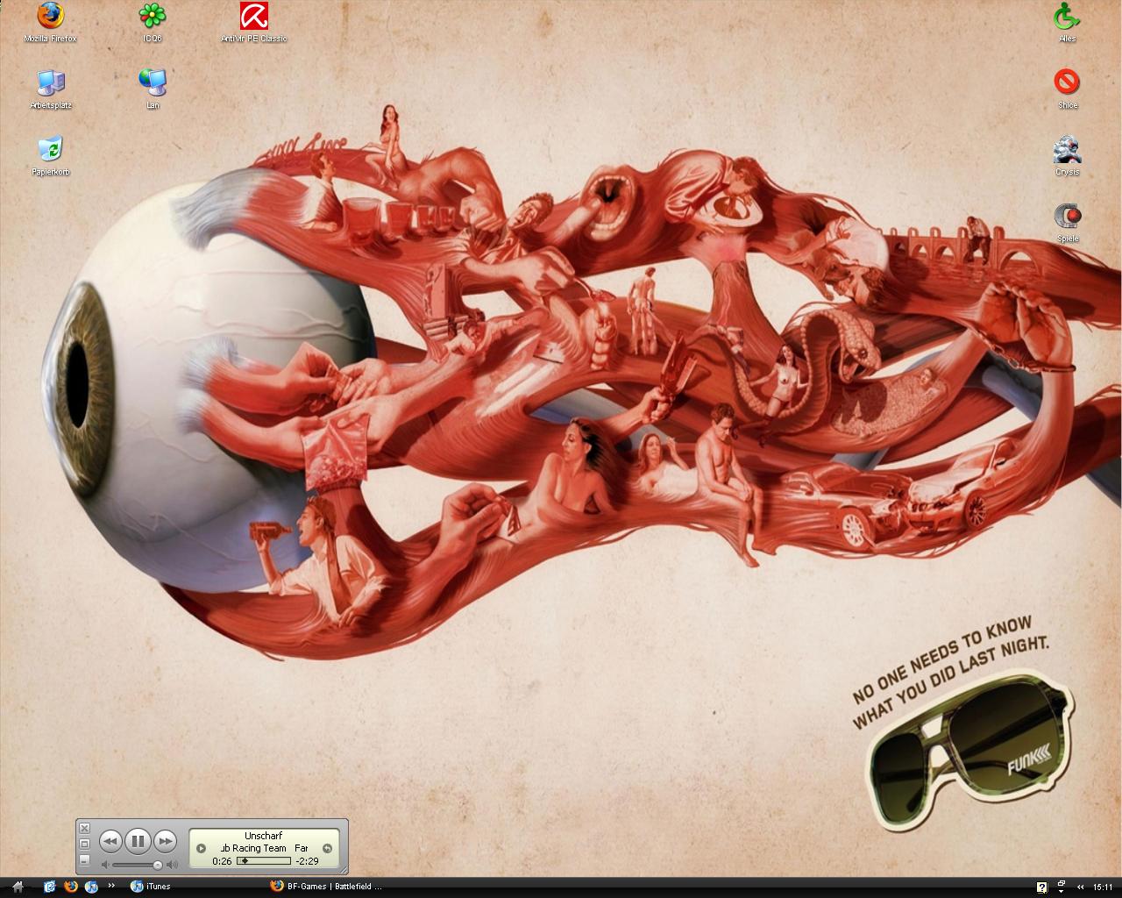Image resolution: width=1122 pixels, height=898 pixels.
Task: Select the Lan network desktop icon
Action: click(153, 89)
